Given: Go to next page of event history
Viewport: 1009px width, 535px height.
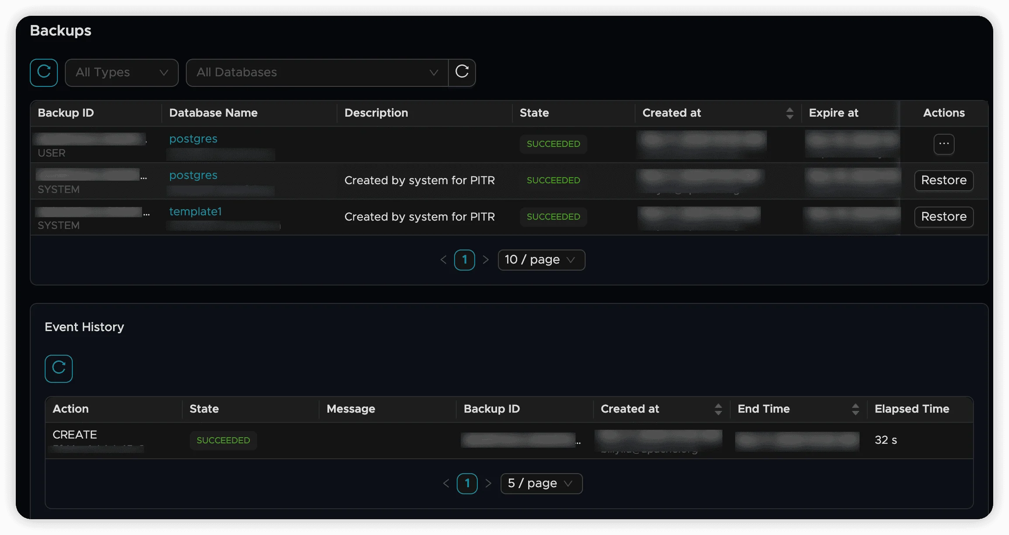Looking at the screenshot, I should pos(488,484).
